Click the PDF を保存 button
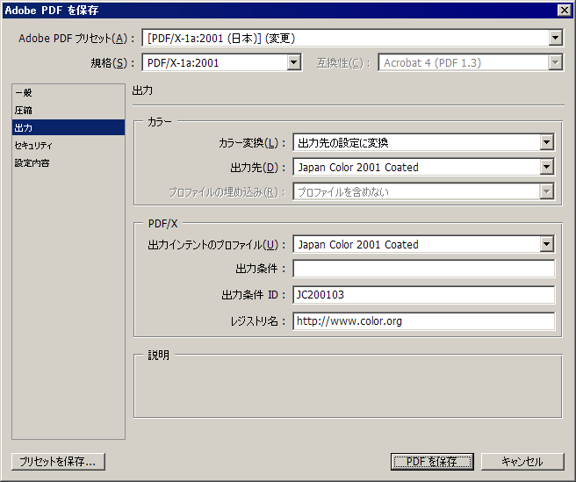 click(432, 461)
